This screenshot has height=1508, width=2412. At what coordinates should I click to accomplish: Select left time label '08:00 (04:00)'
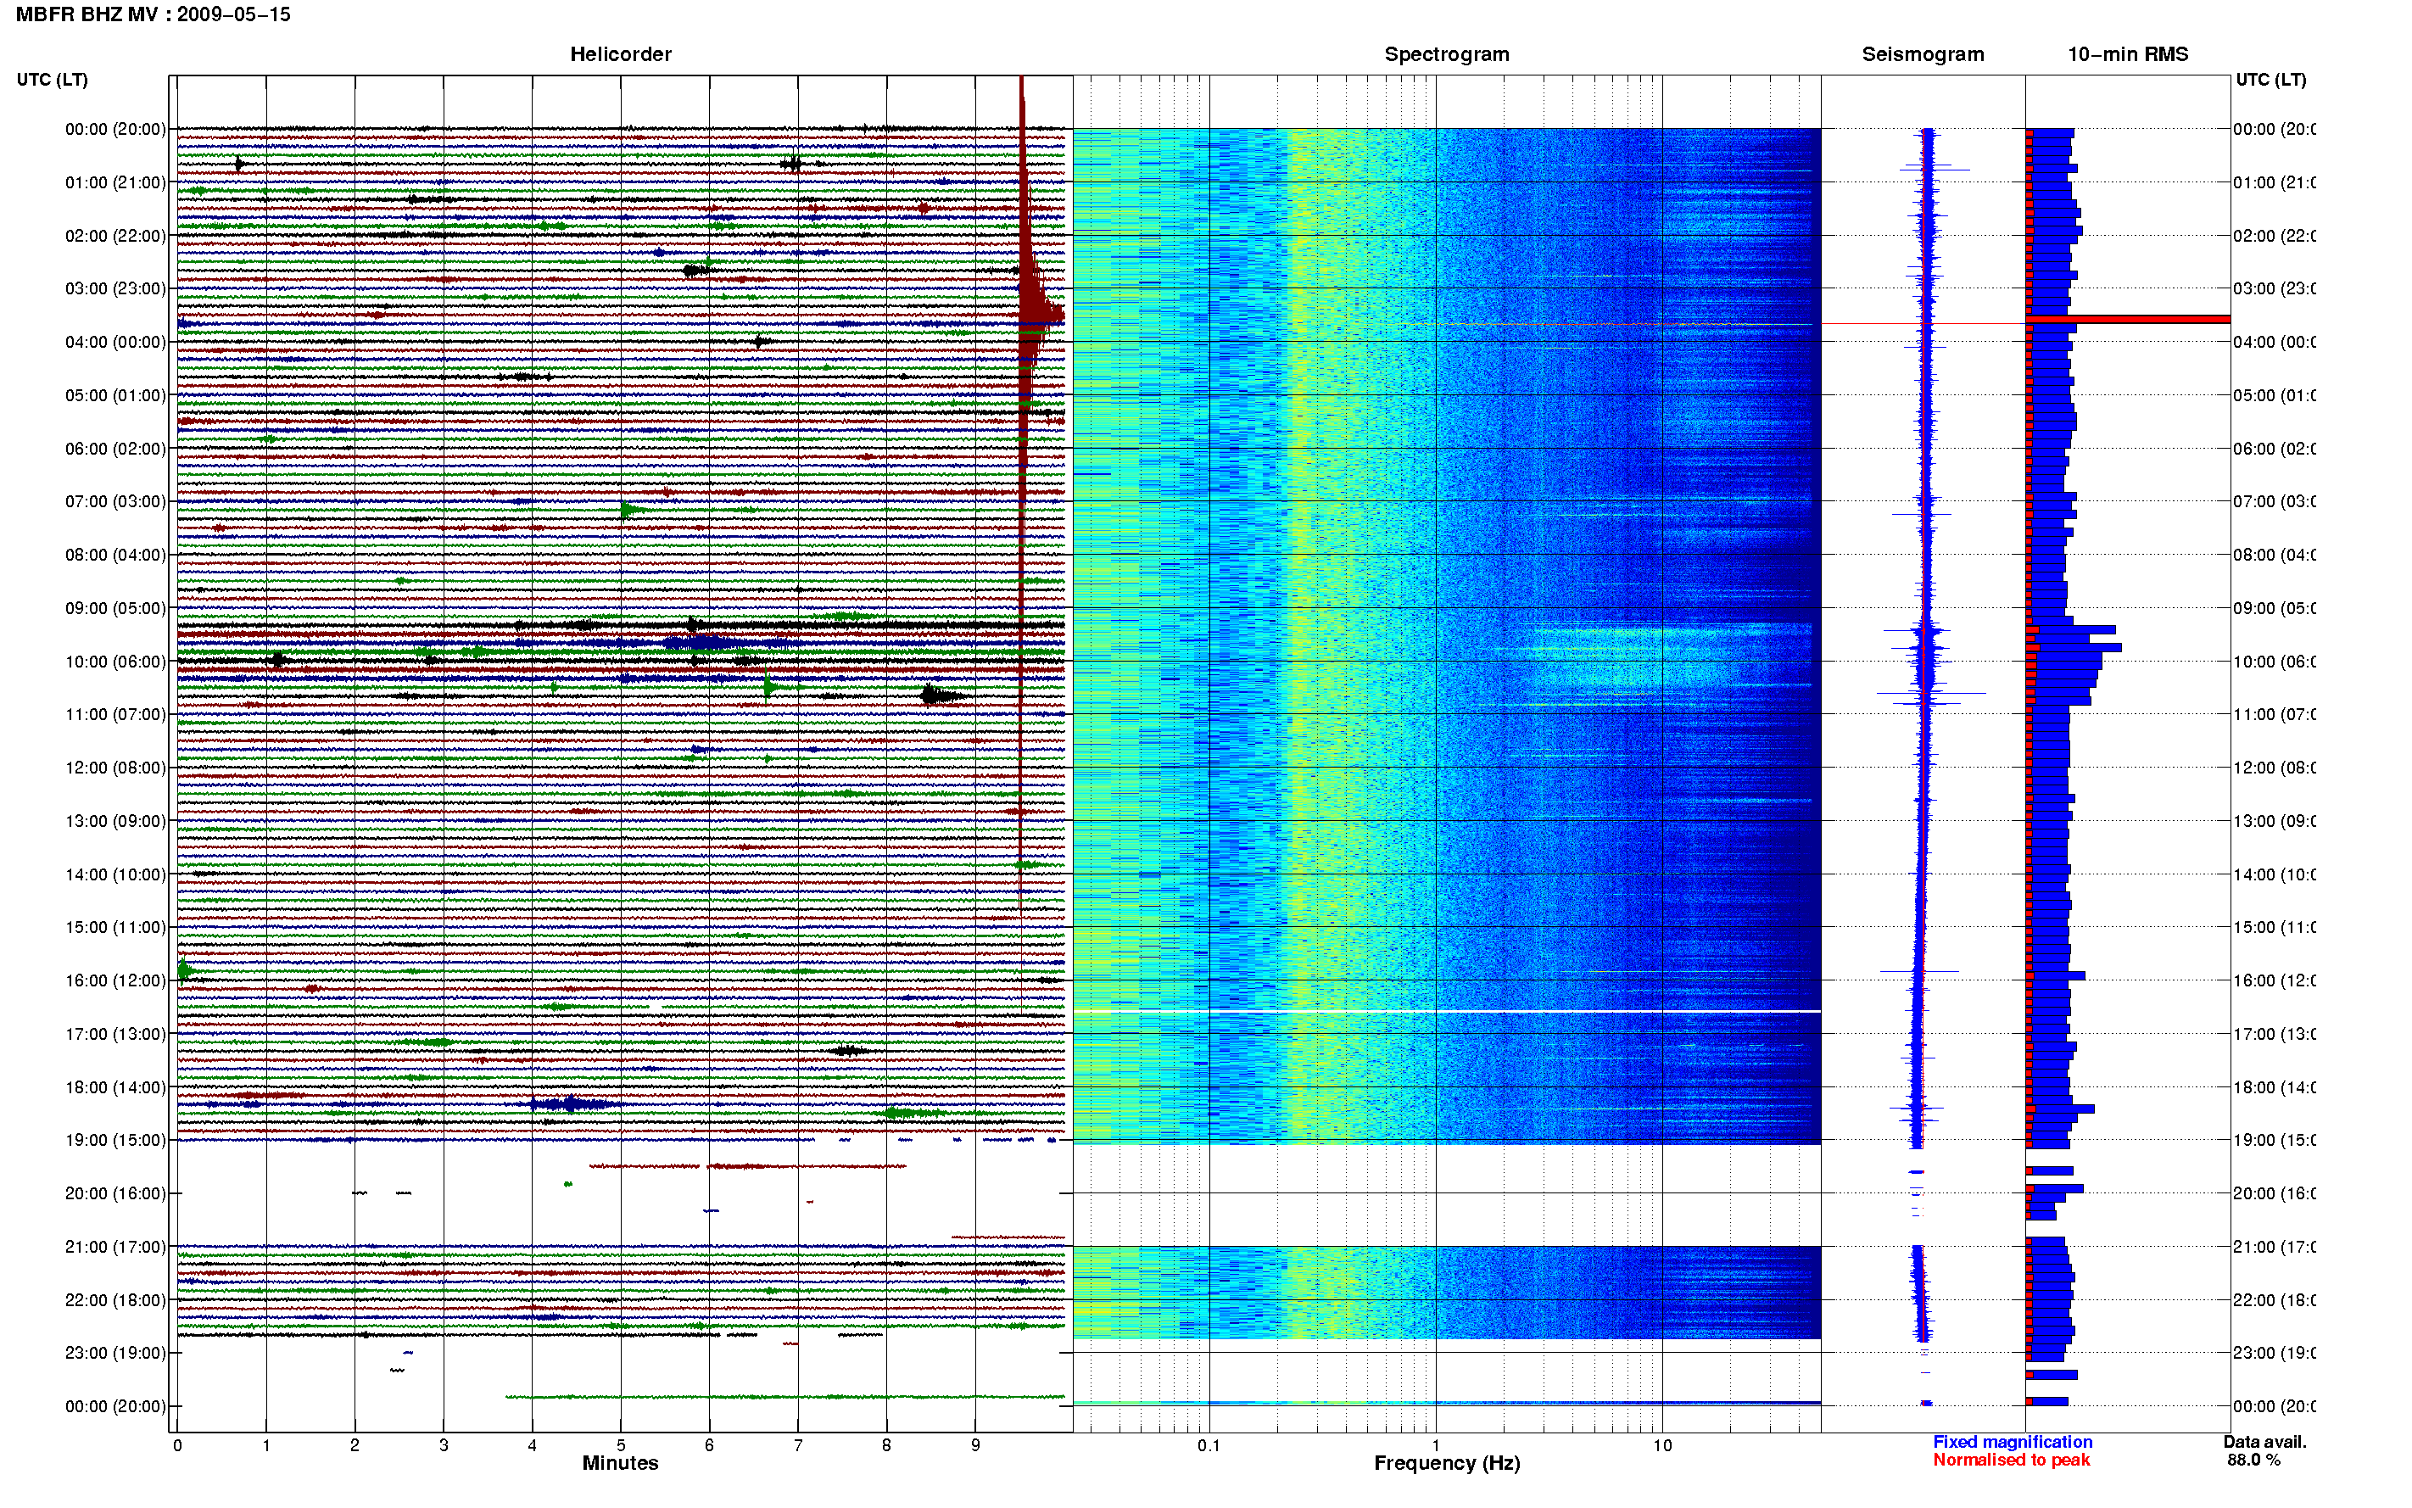tap(115, 555)
